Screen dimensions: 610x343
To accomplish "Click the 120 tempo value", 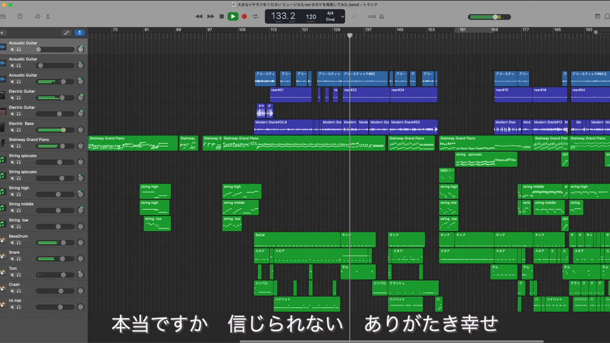I will [x=311, y=17].
